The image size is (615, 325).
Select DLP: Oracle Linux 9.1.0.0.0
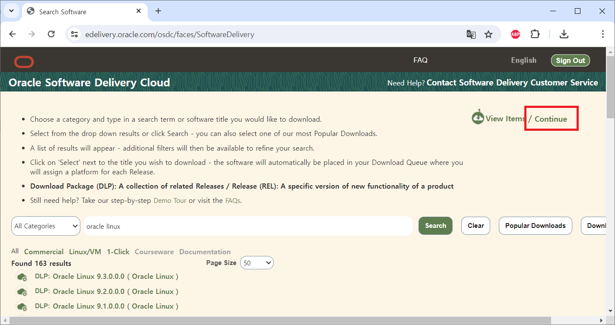pyautogui.click(x=107, y=306)
